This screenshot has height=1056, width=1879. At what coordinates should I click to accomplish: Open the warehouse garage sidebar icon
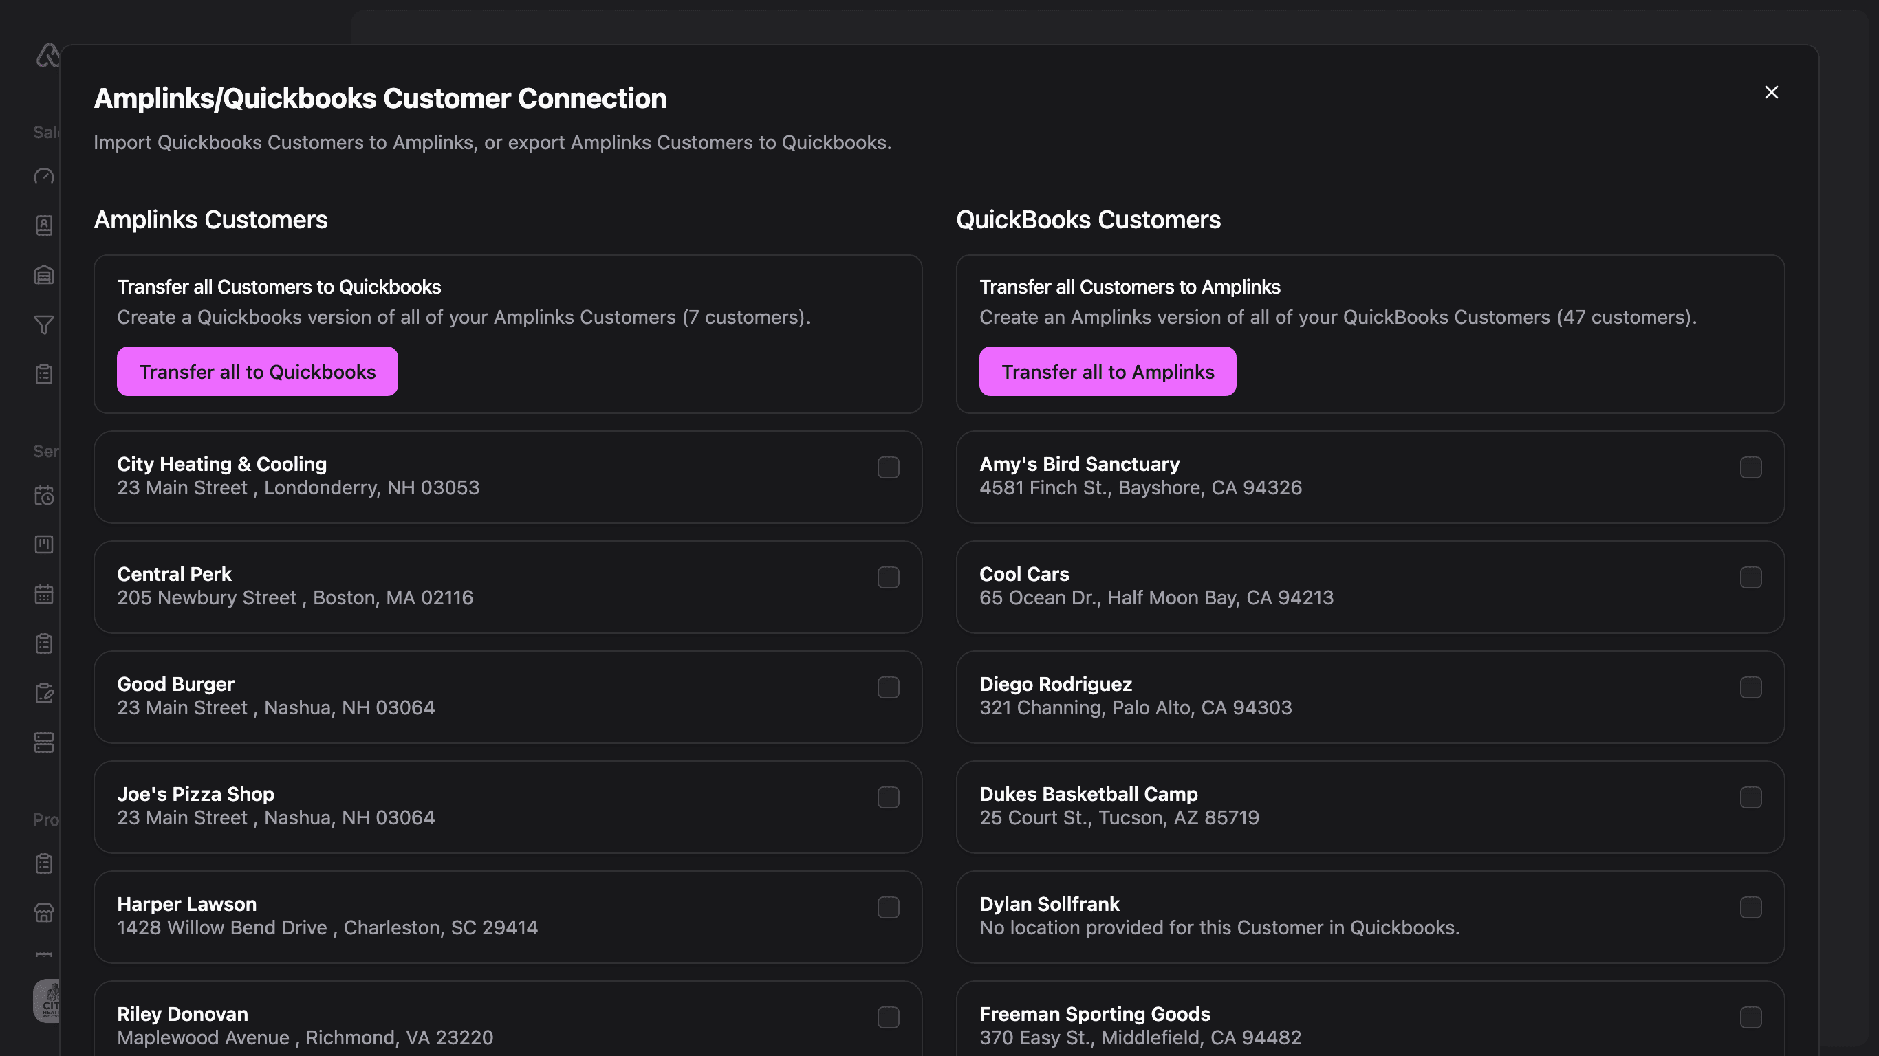pyautogui.click(x=44, y=275)
